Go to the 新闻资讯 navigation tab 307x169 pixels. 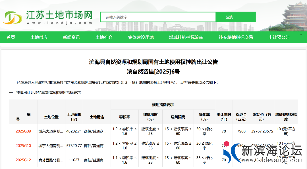pos(71,37)
